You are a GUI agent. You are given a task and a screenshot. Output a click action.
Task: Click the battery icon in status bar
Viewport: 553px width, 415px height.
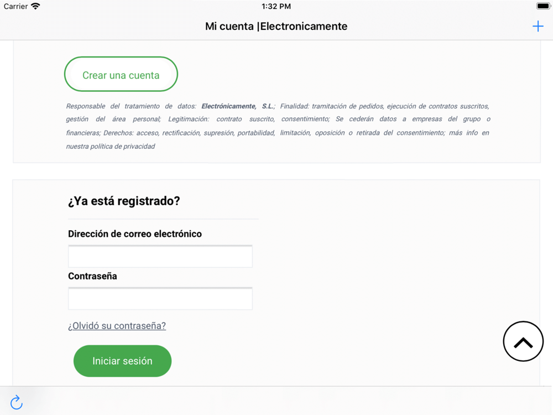coord(543,6)
